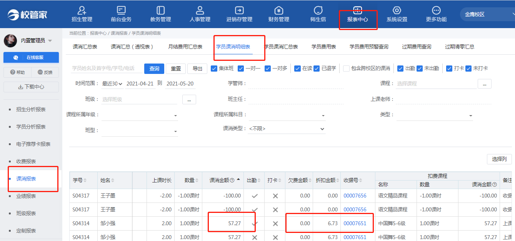Switch to 过期清零汇总 tab
This screenshot has width=515, height=241.
pos(460,47)
